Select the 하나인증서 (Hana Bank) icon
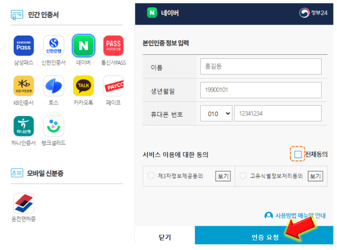Screen dimensions: 337x250 (24, 126)
